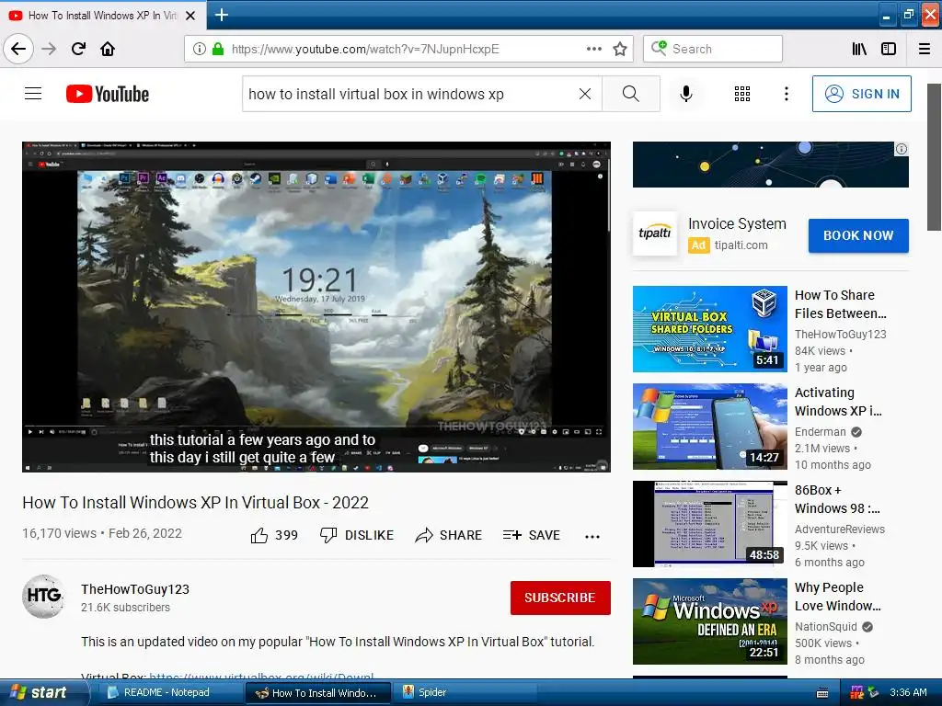Viewport: 942px width, 706px height.
Task: Open page actions three-dots in address bar
Action: 593,49
